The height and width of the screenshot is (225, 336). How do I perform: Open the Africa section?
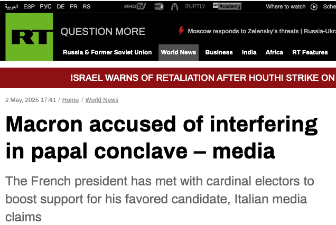point(274,52)
